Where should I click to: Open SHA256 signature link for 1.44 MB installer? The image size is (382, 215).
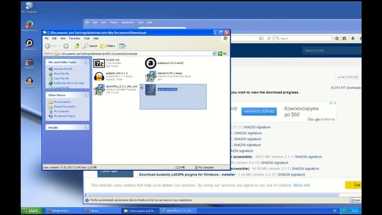(x=291, y=174)
